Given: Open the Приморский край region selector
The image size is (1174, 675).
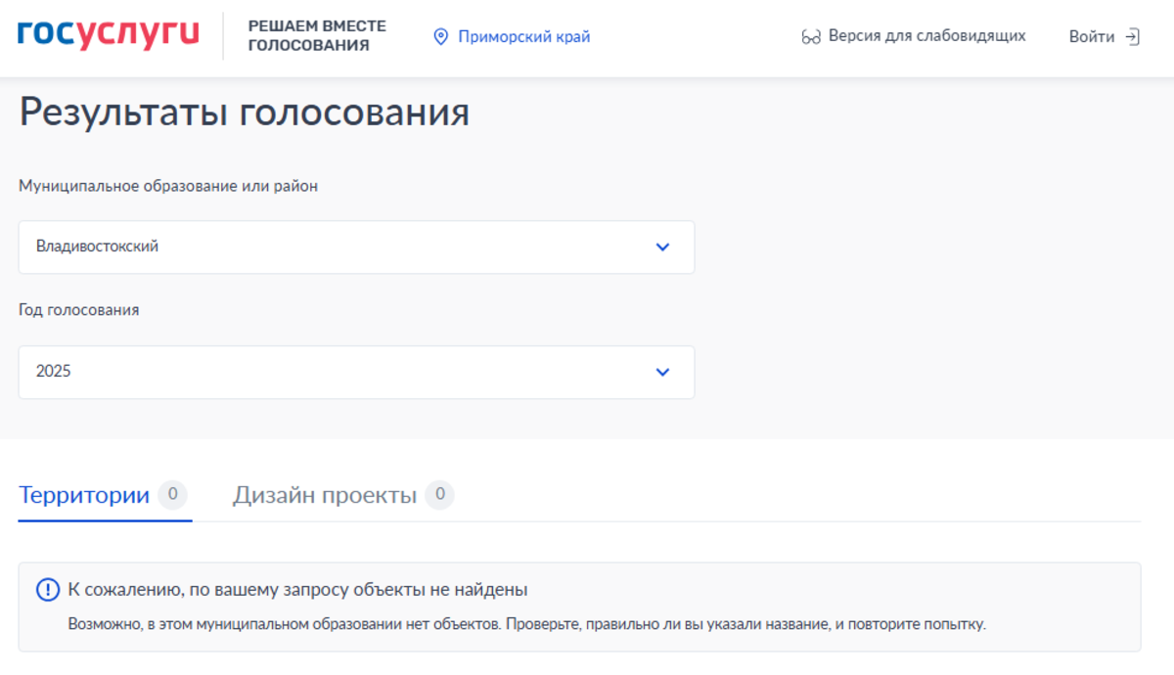Looking at the screenshot, I should click(523, 37).
